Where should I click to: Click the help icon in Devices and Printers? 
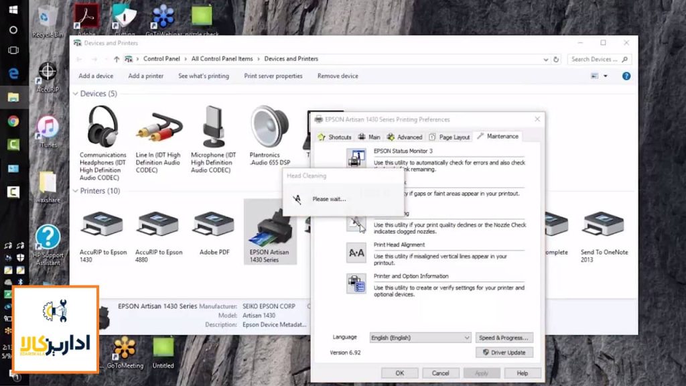tap(626, 76)
